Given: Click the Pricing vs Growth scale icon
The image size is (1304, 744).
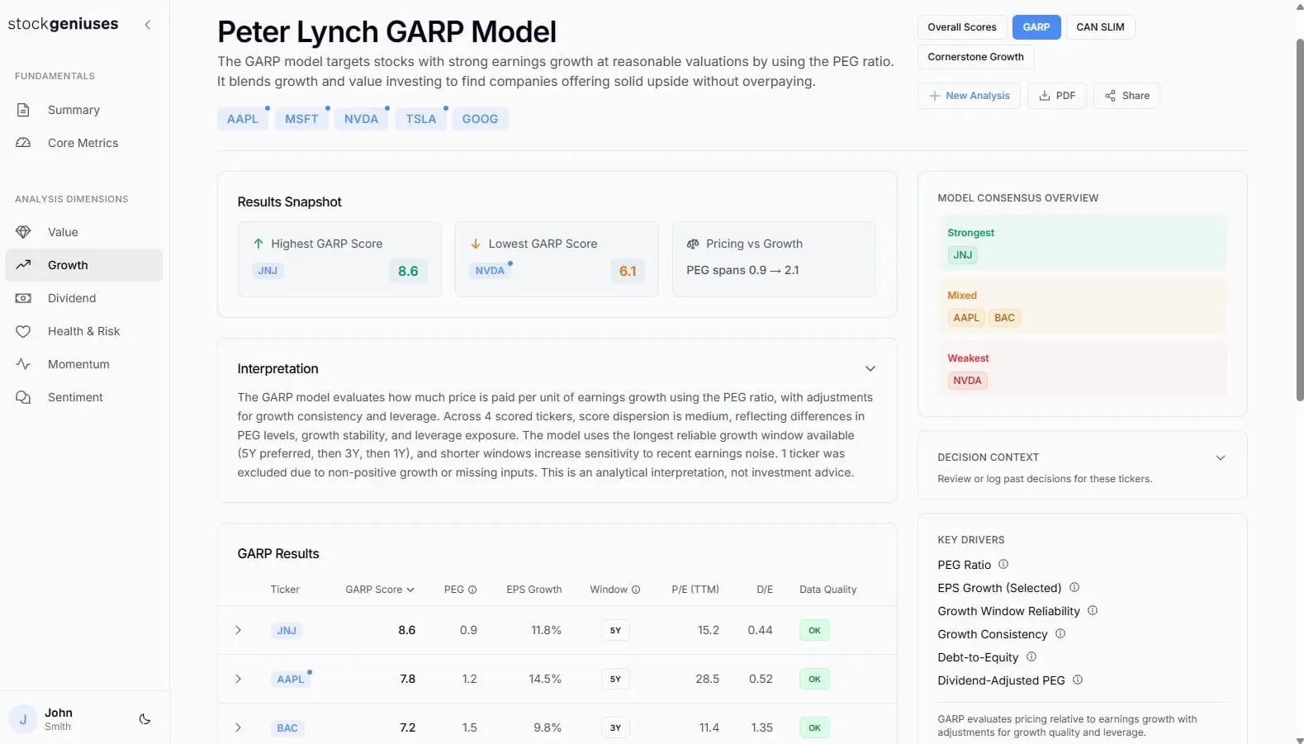Looking at the screenshot, I should pos(693,244).
